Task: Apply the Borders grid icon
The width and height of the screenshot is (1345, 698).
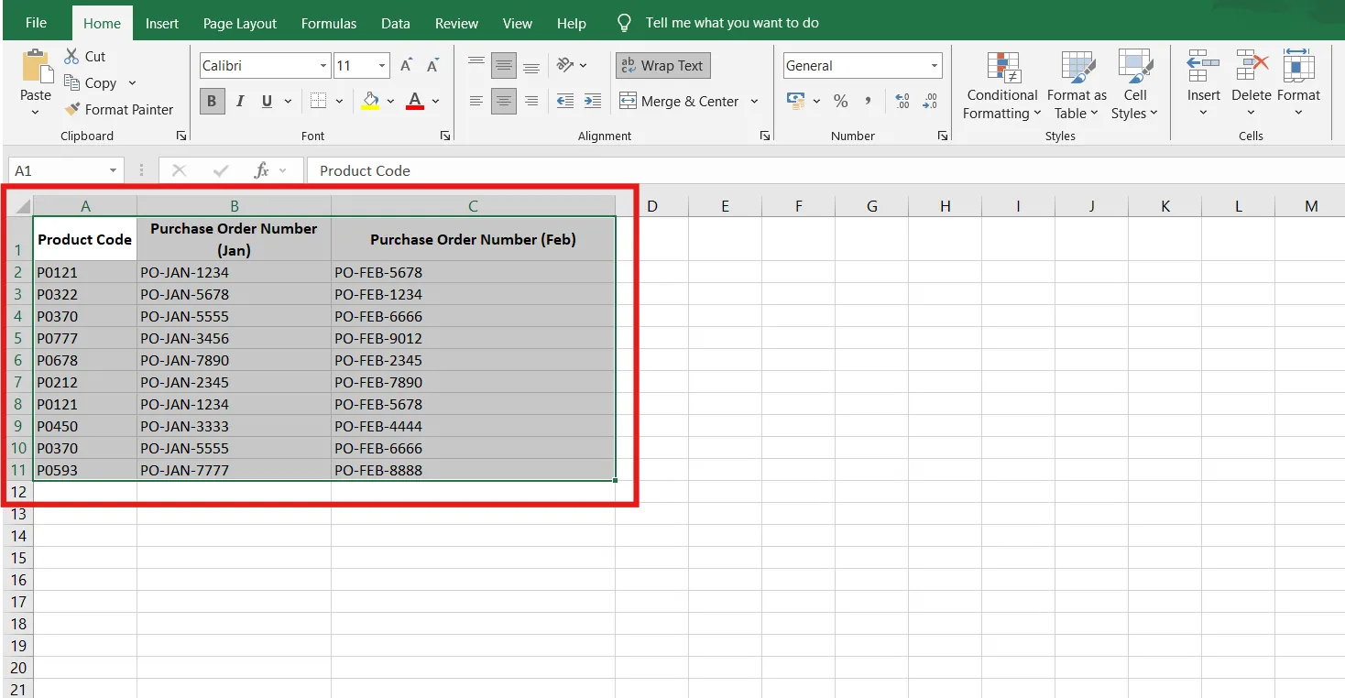Action: (318, 101)
